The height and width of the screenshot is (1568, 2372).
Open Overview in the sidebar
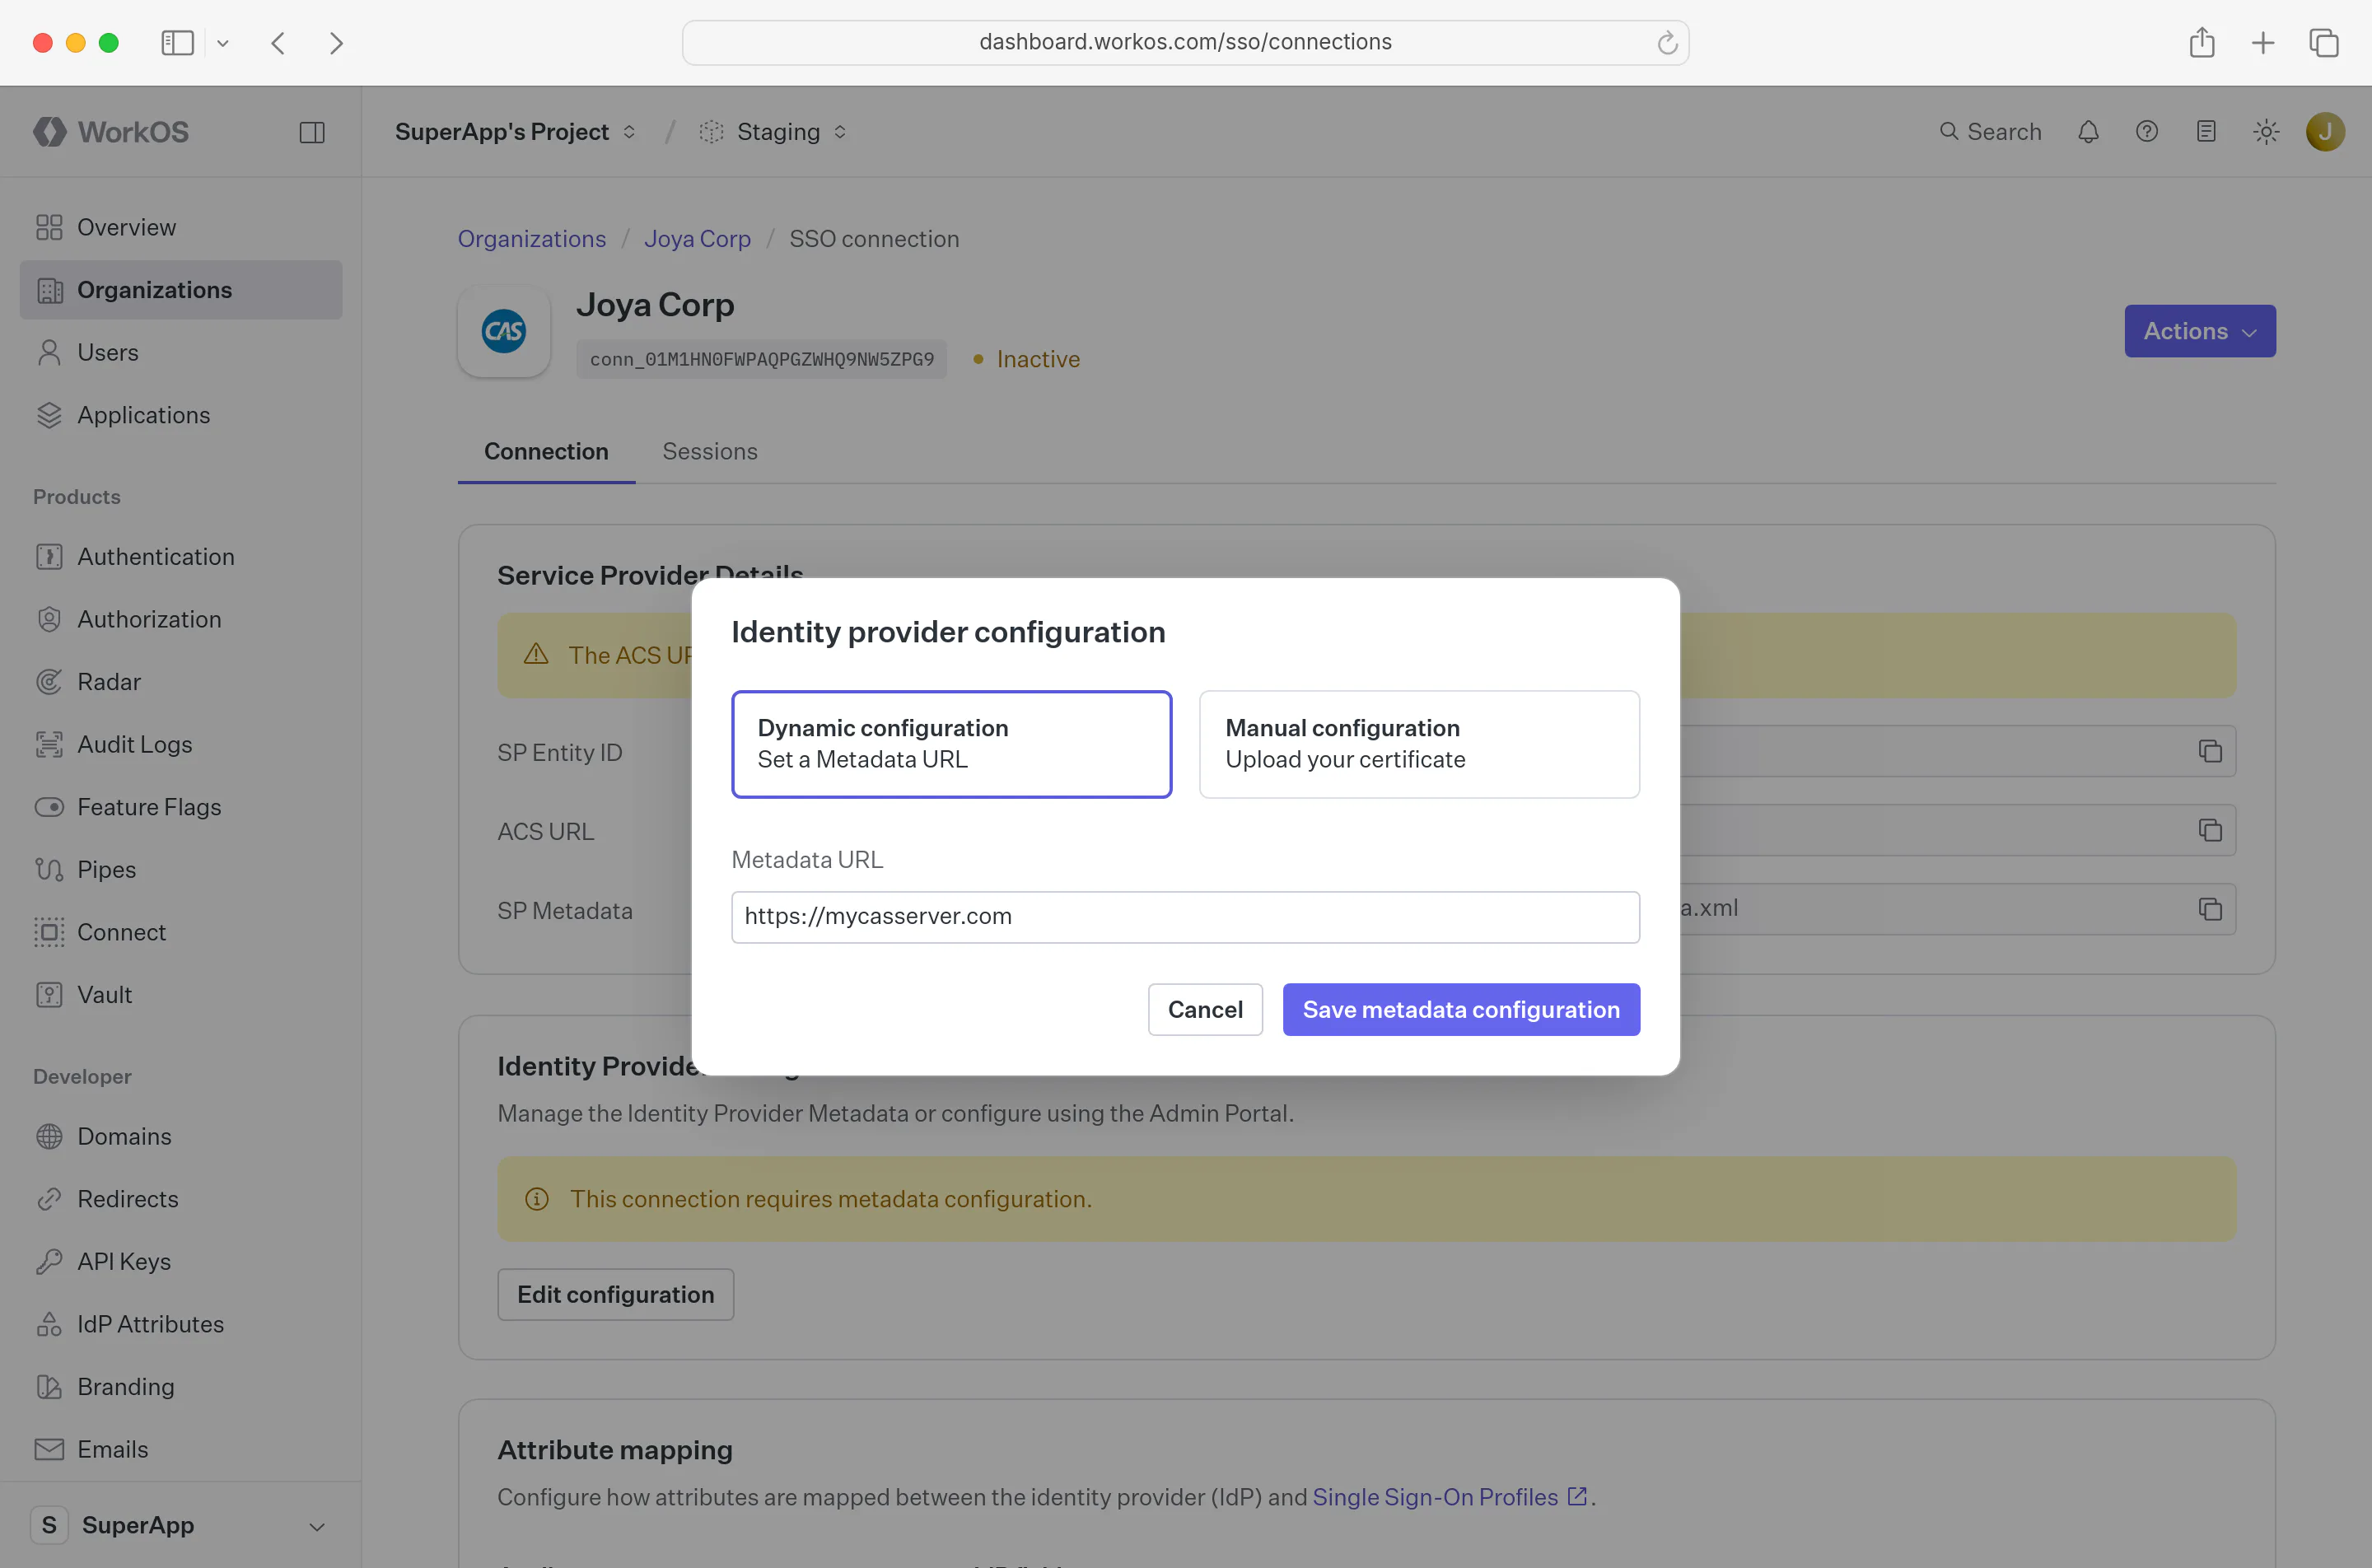[x=181, y=227]
